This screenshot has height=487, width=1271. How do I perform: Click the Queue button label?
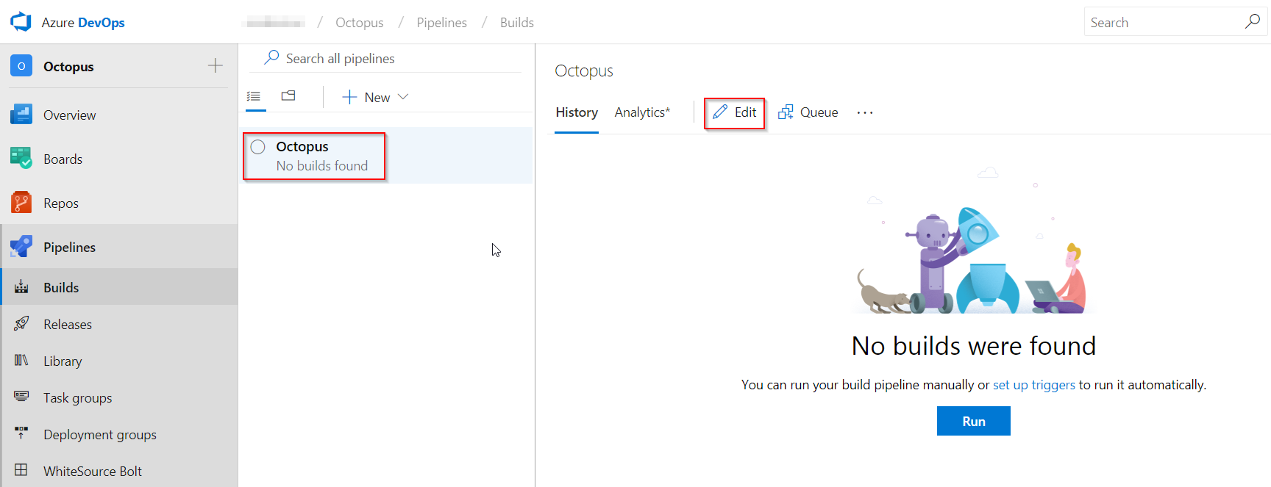[819, 112]
